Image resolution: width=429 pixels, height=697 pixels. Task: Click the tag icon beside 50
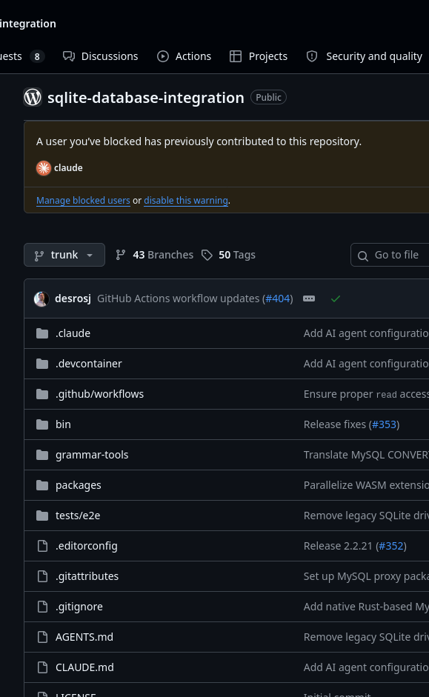(207, 255)
